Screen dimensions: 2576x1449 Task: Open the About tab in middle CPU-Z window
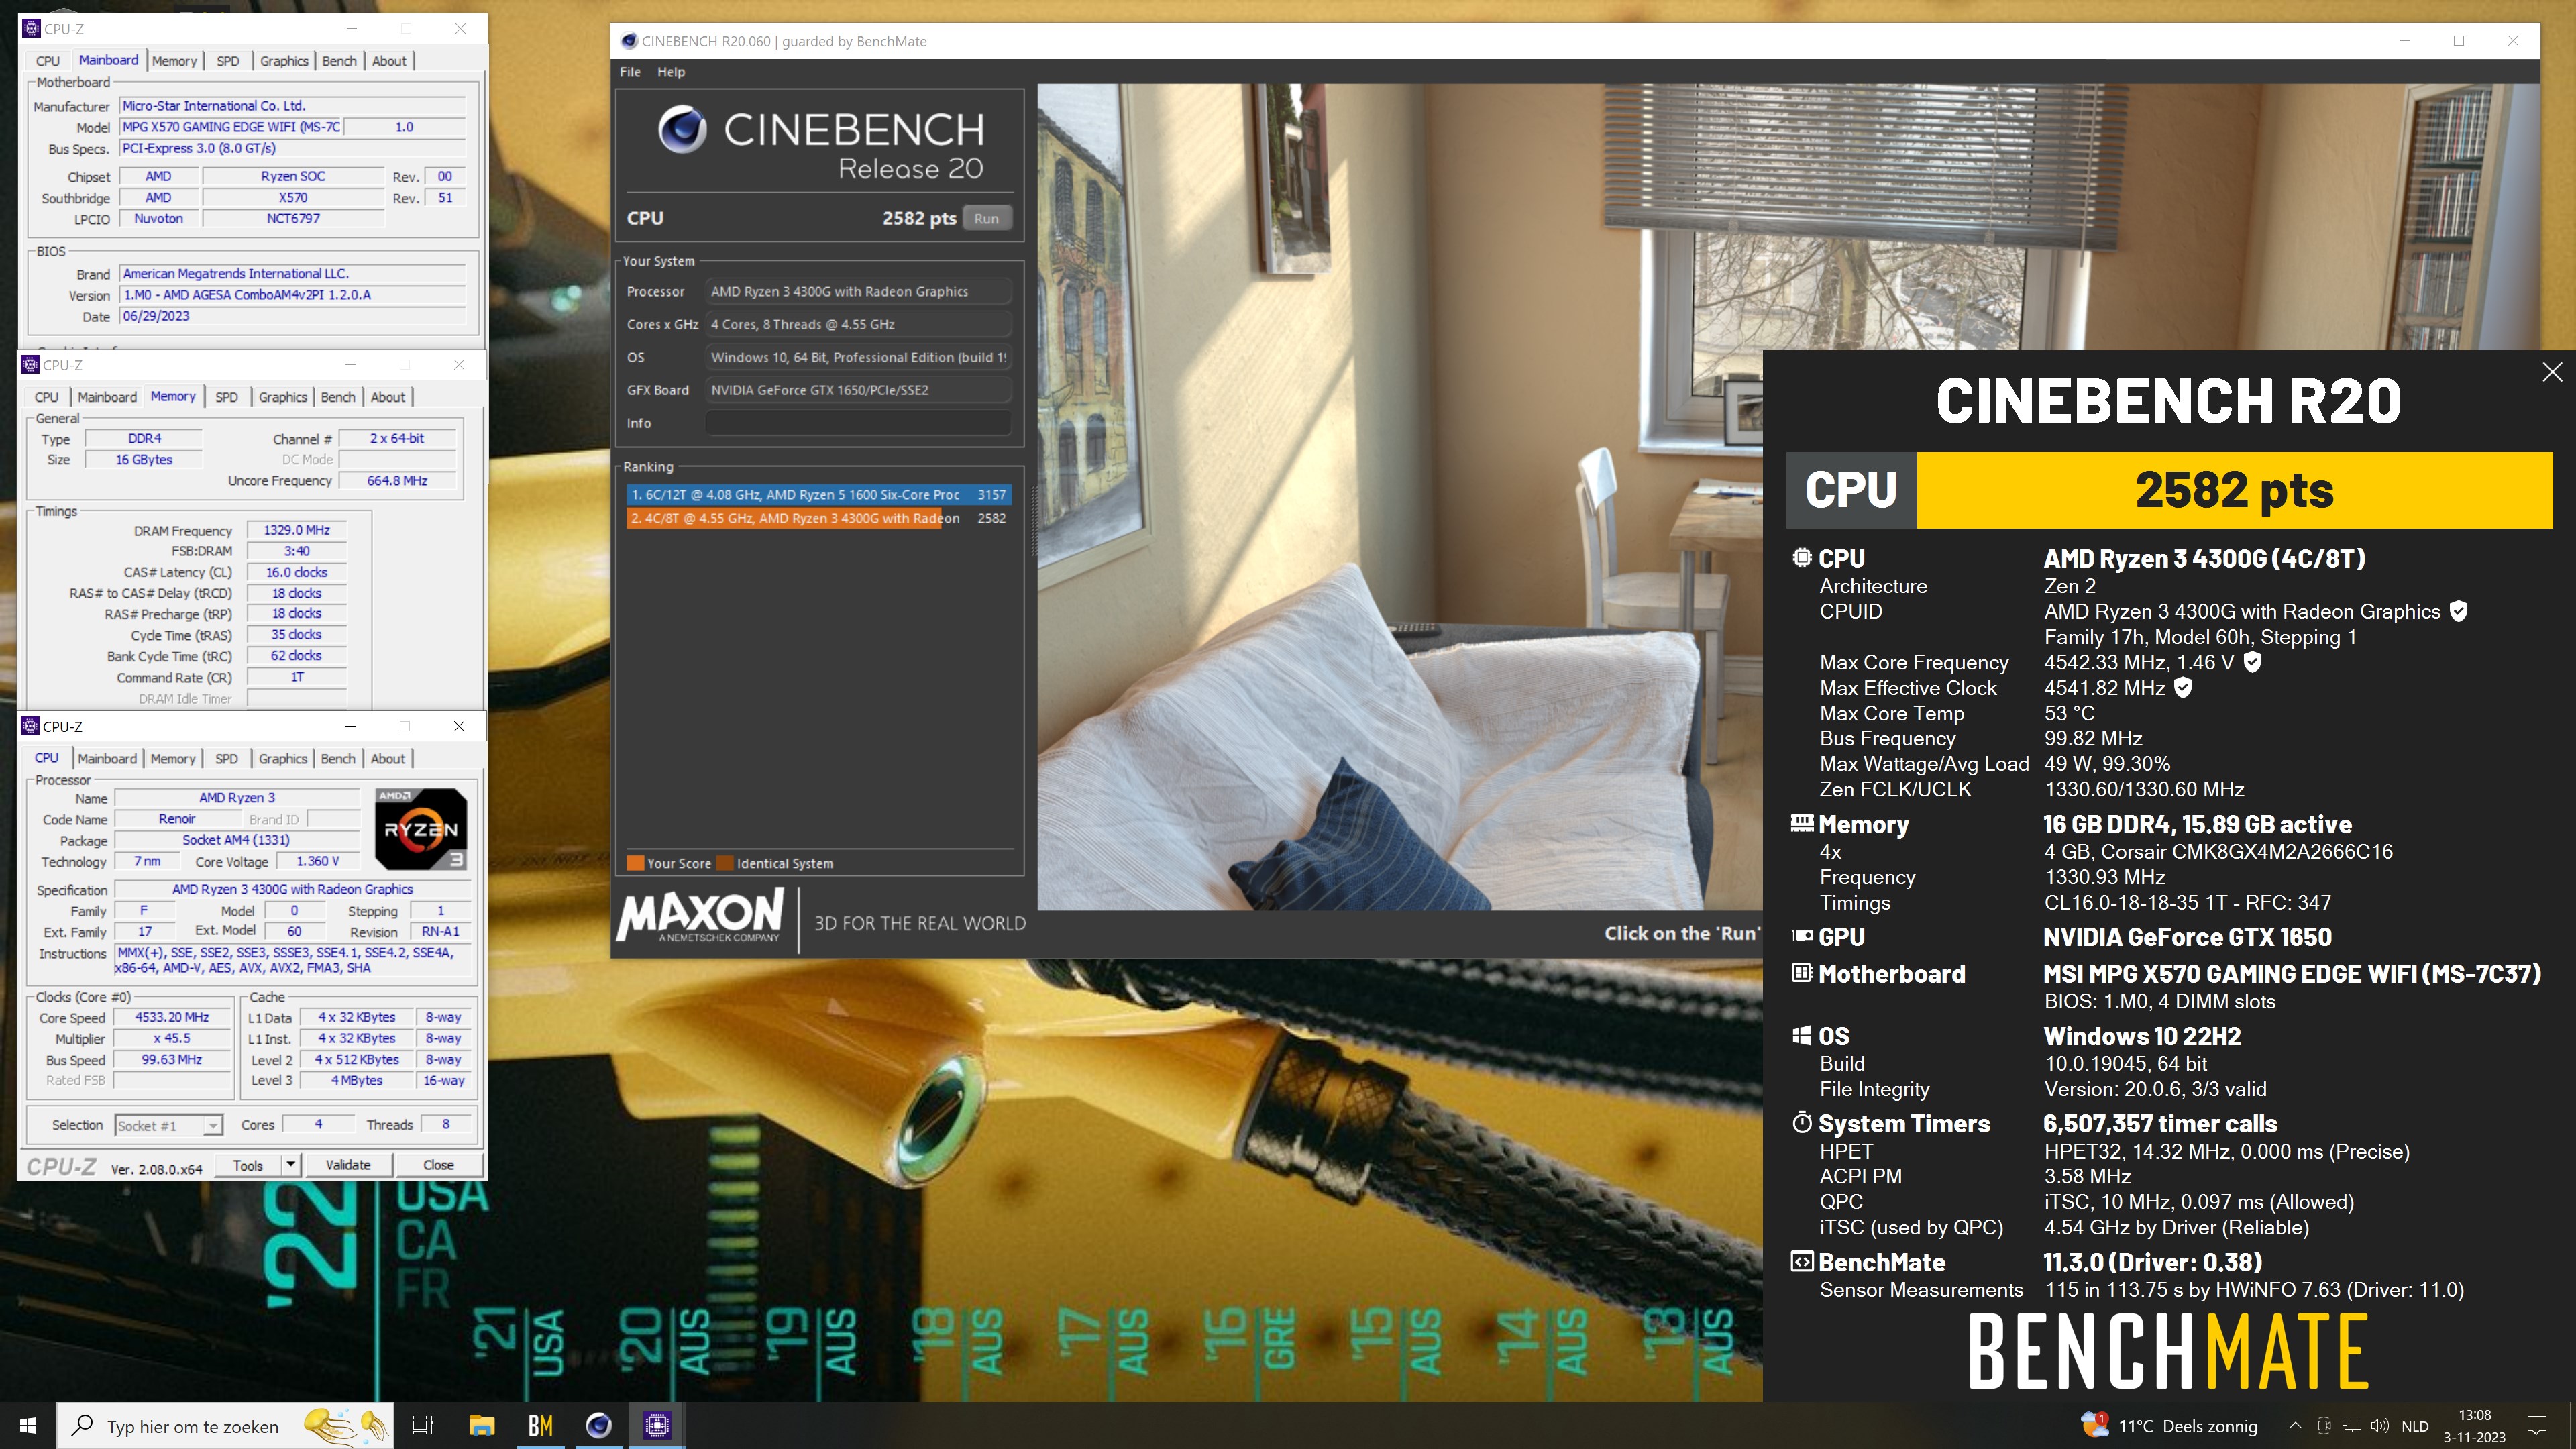click(x=388, y=397)
